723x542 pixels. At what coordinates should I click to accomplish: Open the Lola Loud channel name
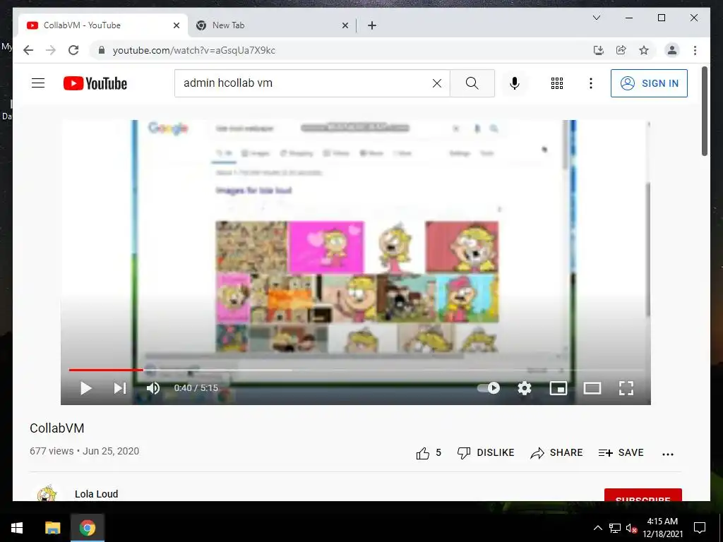point(96,493)
